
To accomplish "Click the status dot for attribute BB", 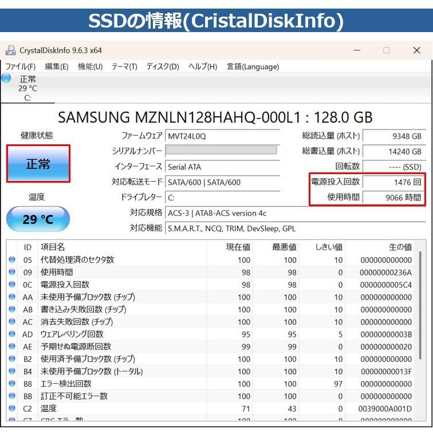I will [12, 396].
